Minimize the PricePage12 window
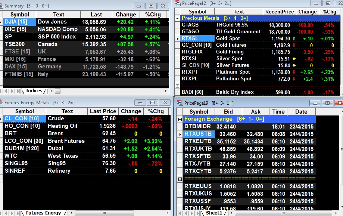343x216 pixels. [316, 3]
